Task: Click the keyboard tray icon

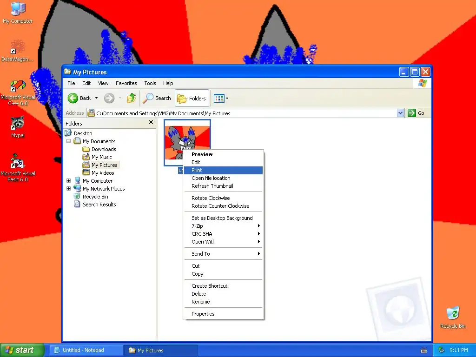Action: tap(424, 350)
